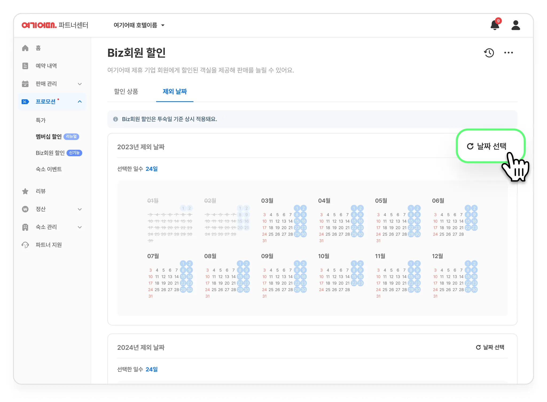Open 멤버십 할인 submenu item

click(49, 137)
